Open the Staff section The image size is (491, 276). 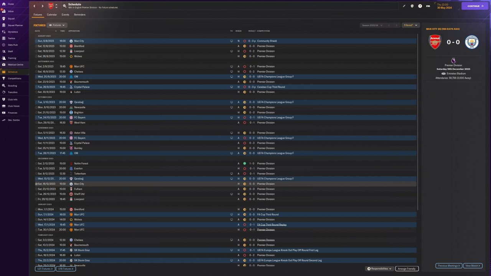(x=10, y=51)
